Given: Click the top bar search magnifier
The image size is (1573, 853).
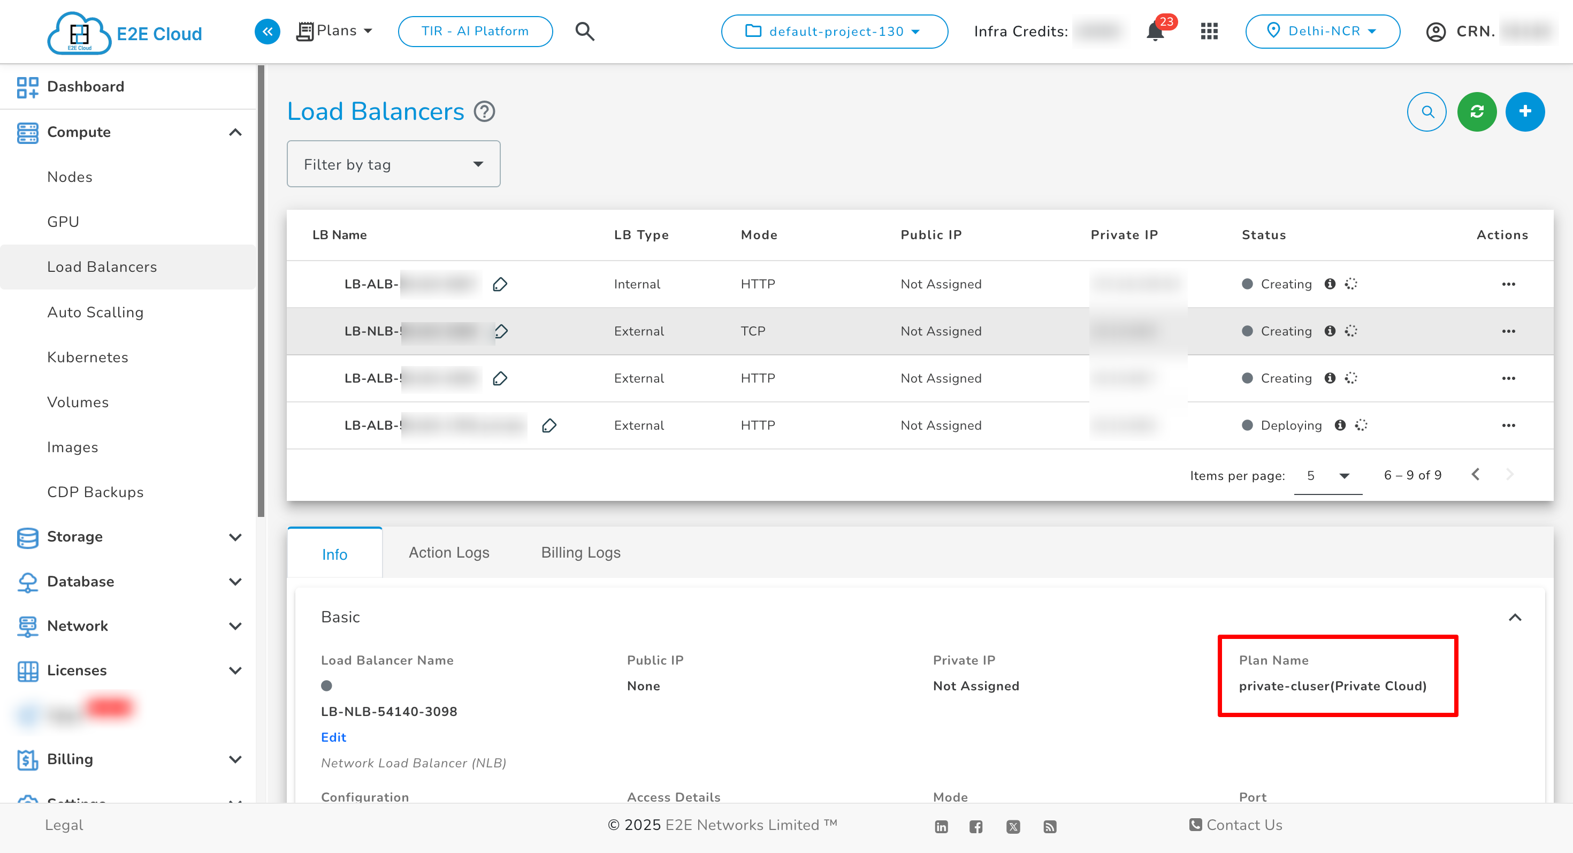Looking at the screenshot, I should 584,31.
